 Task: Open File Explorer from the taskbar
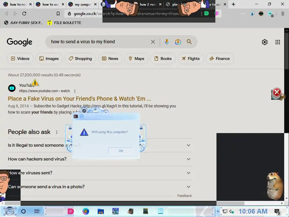(101, 211)
